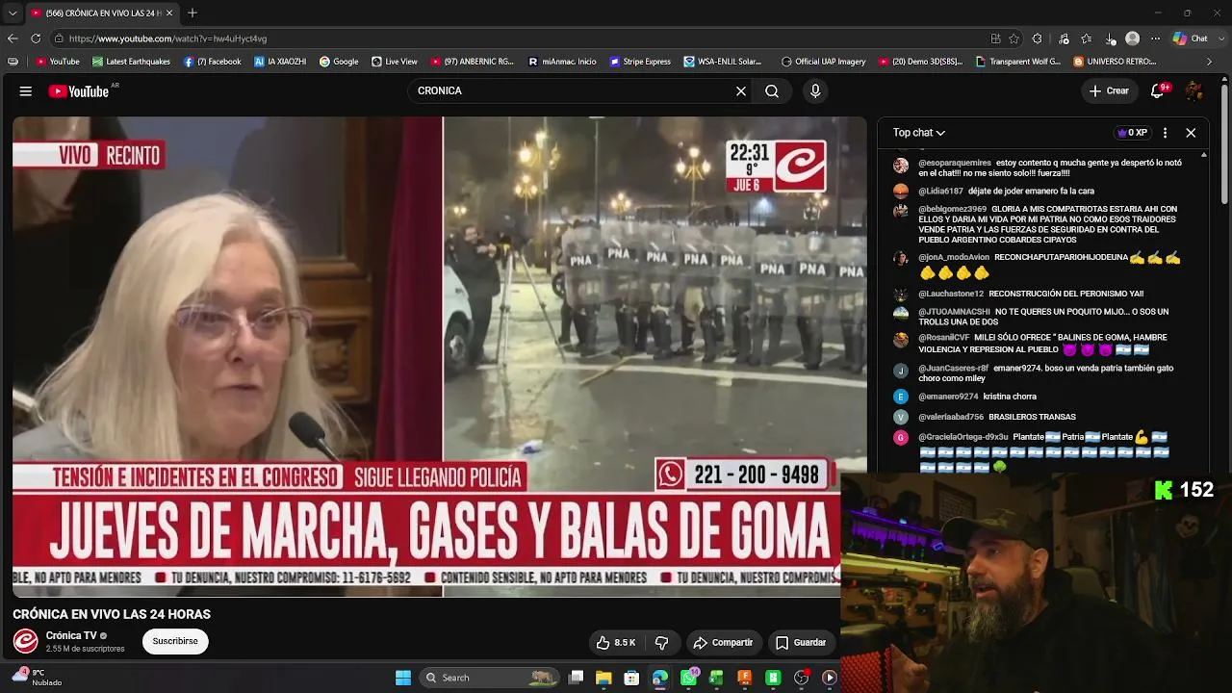Click the Compartir share button

coord(724,643)
